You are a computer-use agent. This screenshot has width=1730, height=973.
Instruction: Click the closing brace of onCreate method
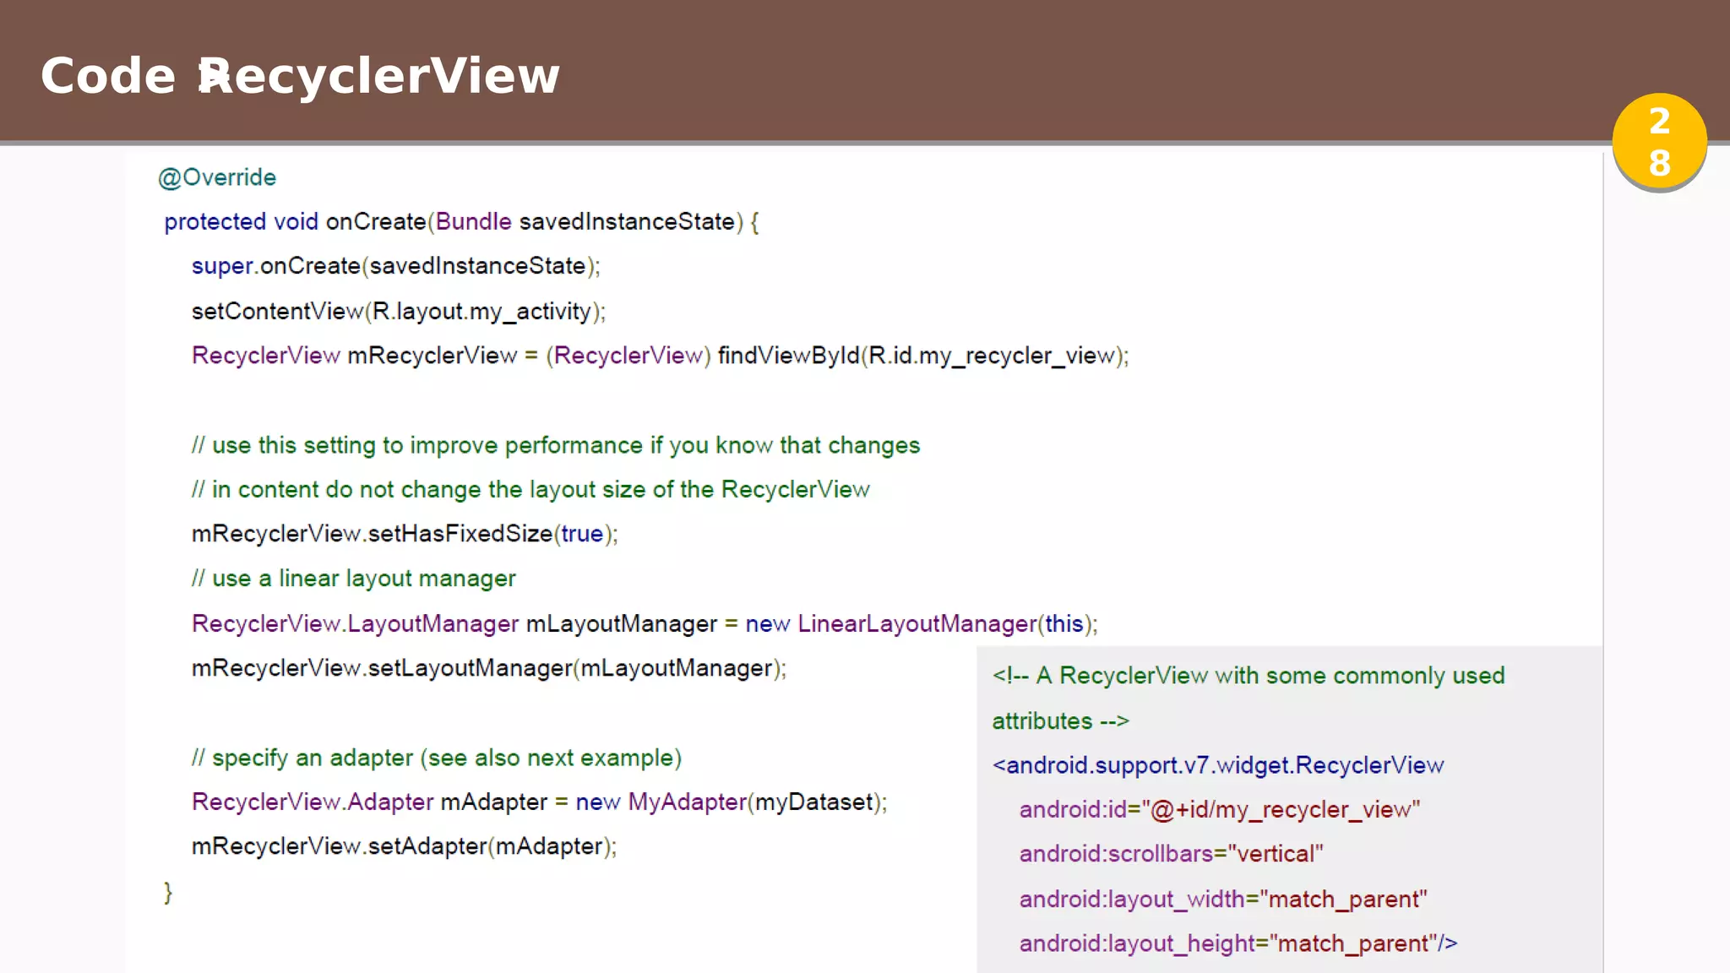(168, 892)
